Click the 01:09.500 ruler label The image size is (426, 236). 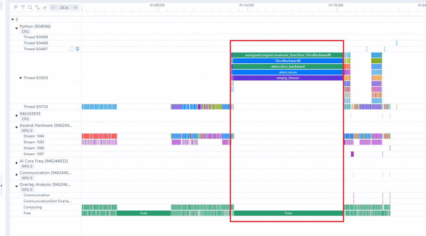click(x=157, y=5)
